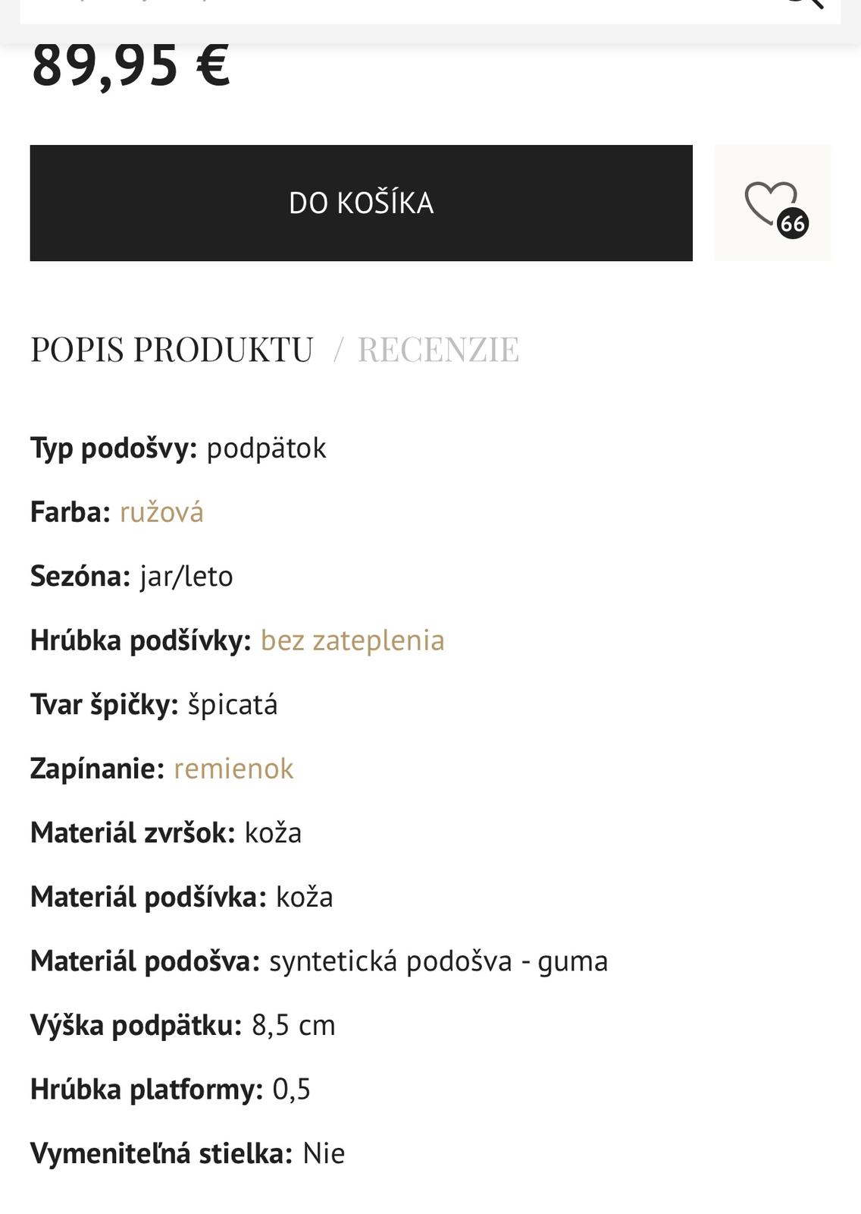Click the Materiál zvršok row
Image resolution: width=861 pixels, height=1214 pixels.
(166, 833)
